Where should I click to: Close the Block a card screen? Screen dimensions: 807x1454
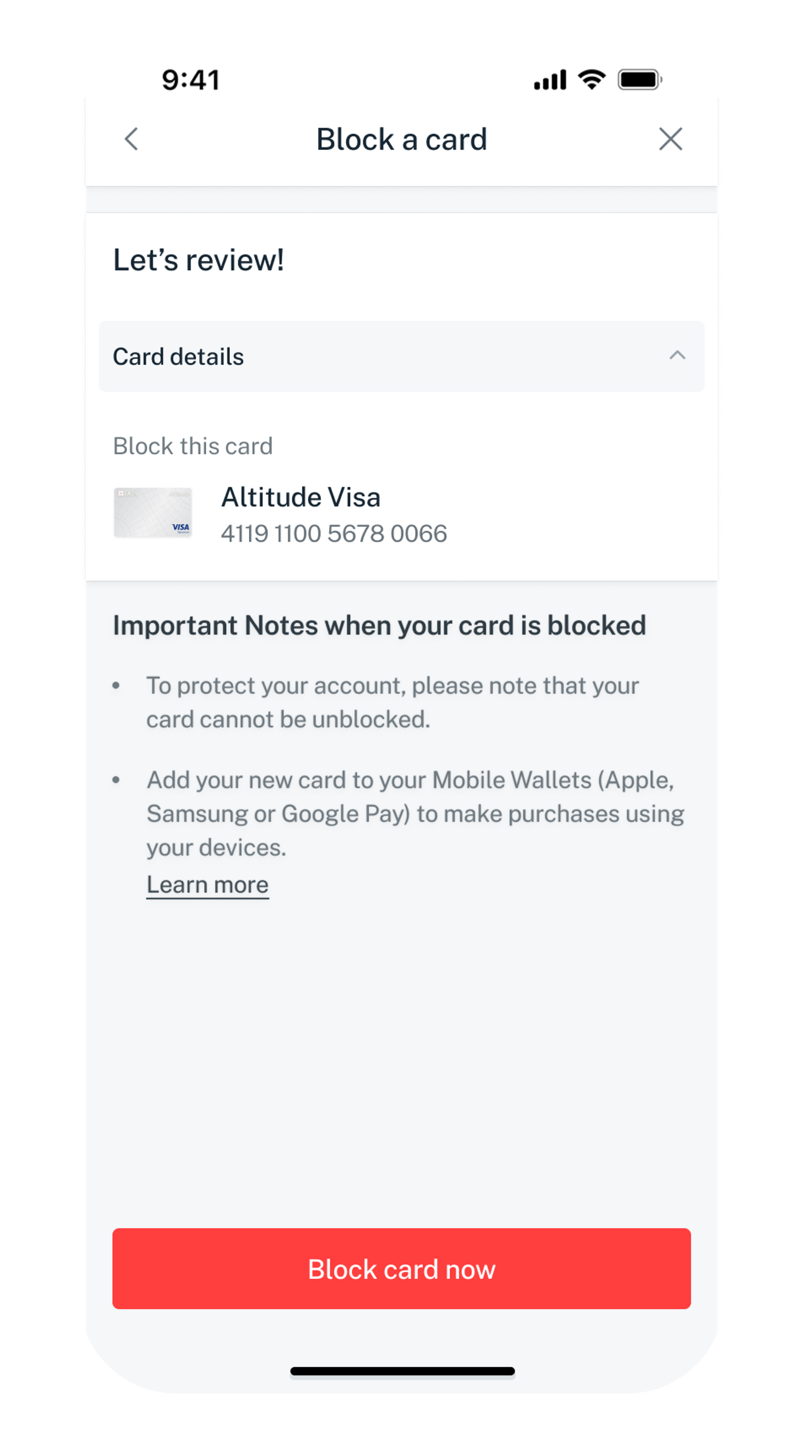[x=670, y=139]
